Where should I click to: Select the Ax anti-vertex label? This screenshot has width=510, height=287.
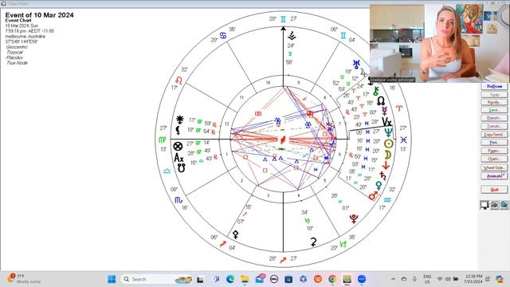pos(178,158)
